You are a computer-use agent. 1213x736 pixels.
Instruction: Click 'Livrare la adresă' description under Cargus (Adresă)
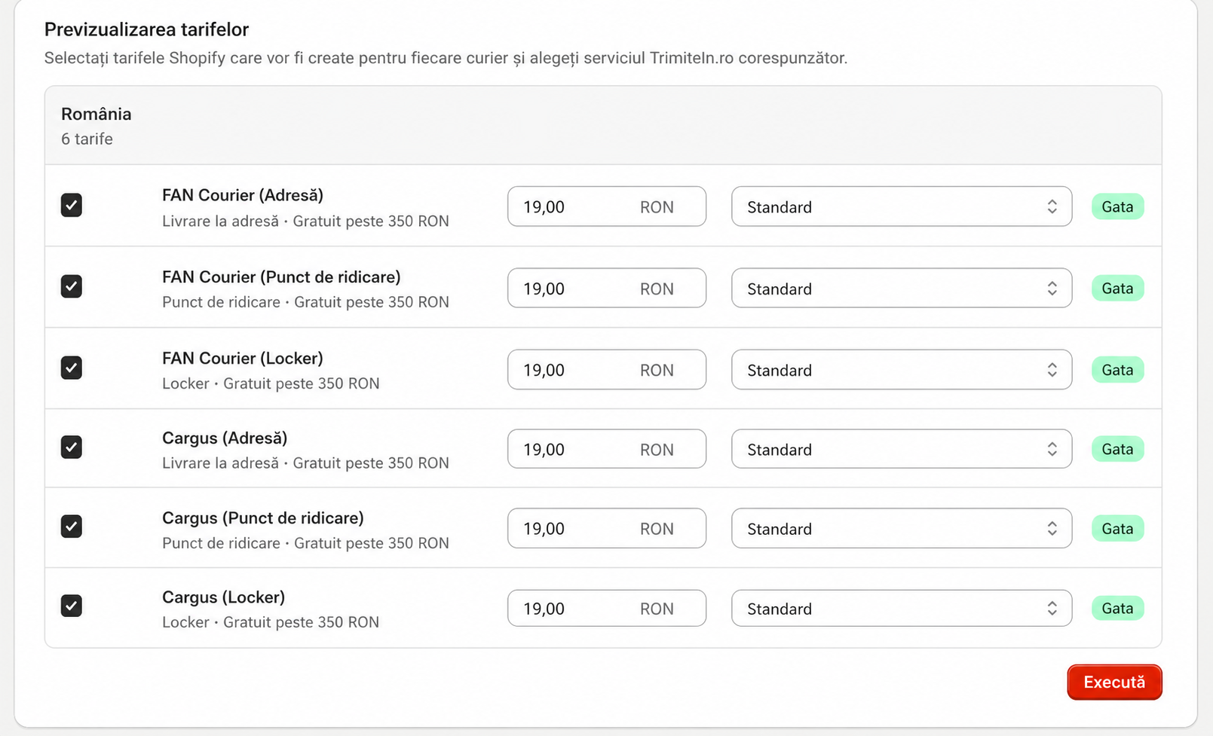(220, 463)
